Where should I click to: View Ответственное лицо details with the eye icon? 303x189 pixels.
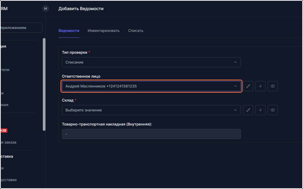[273, 86]
